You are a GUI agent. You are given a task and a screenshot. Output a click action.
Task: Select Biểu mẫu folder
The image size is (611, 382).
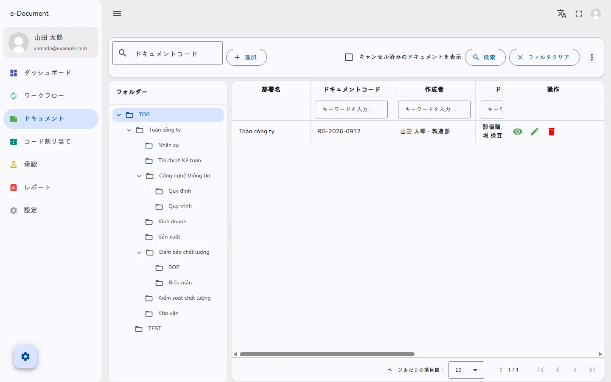[180, 283]
